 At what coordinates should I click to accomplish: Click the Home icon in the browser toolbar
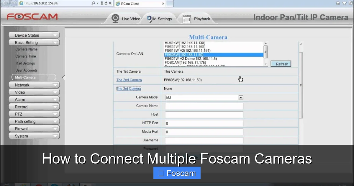[338, 3]
